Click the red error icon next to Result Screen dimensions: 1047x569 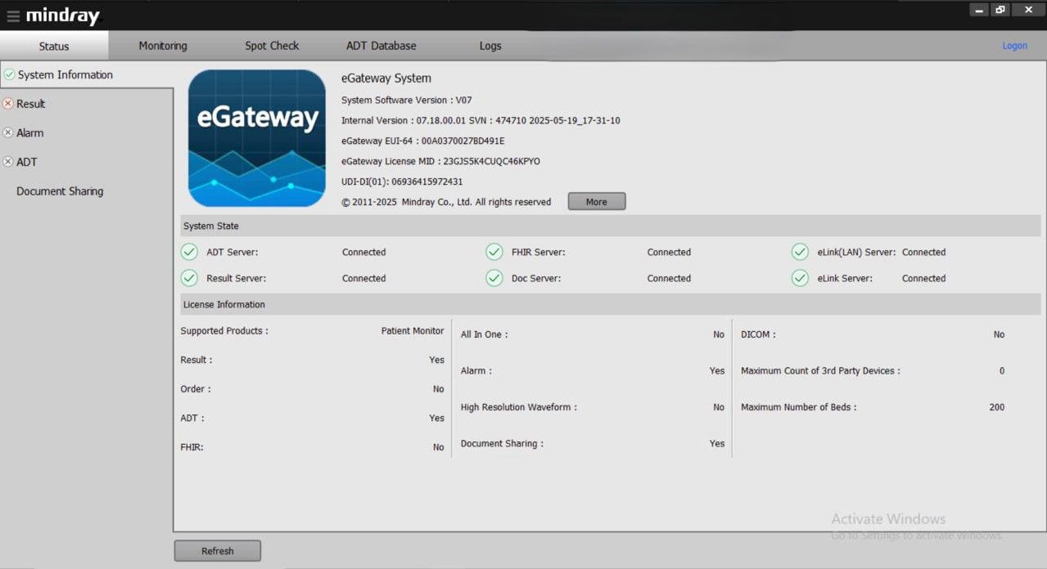(8, 104)
